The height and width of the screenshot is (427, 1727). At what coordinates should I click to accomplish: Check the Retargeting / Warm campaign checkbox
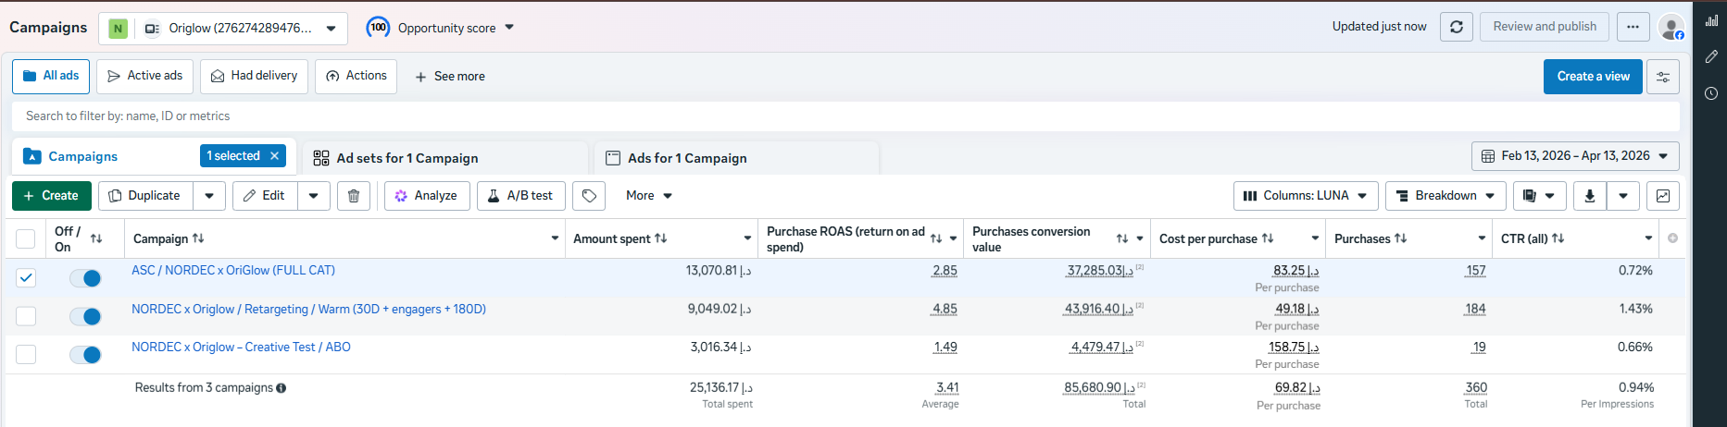tap(26, 316)
